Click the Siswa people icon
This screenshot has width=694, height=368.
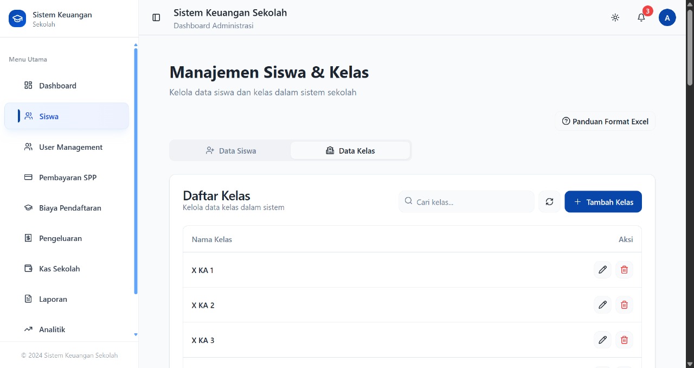29,116
